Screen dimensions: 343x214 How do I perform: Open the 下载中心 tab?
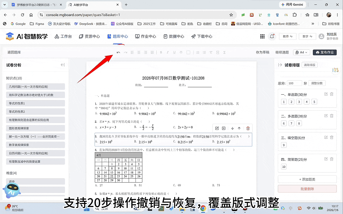(202, 36)
